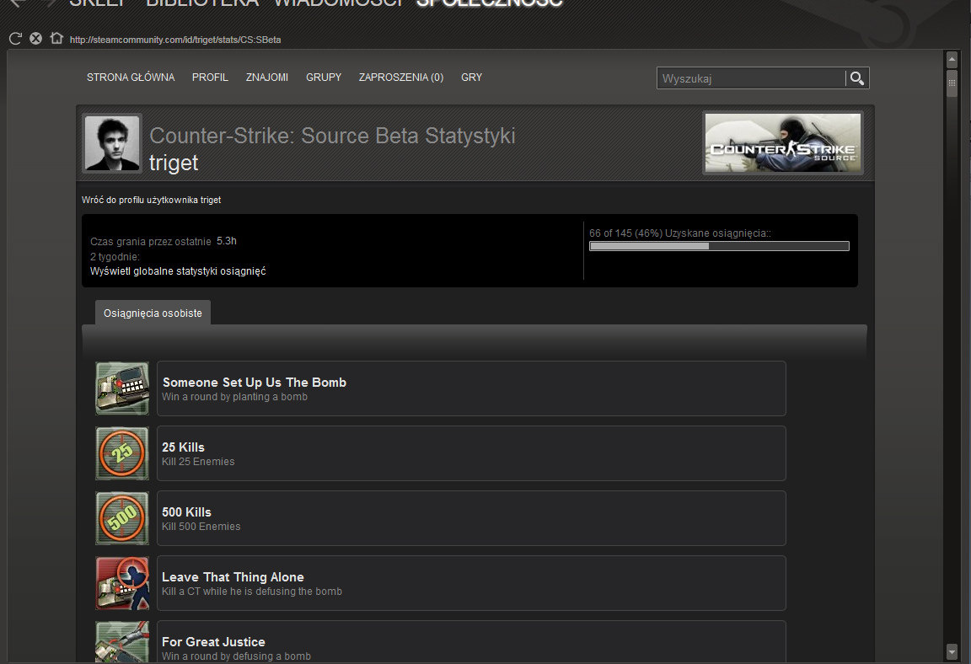This screenshot has height=664, width=971.
Task: Click the scrollbar down arrow
Action: point(952,651)
